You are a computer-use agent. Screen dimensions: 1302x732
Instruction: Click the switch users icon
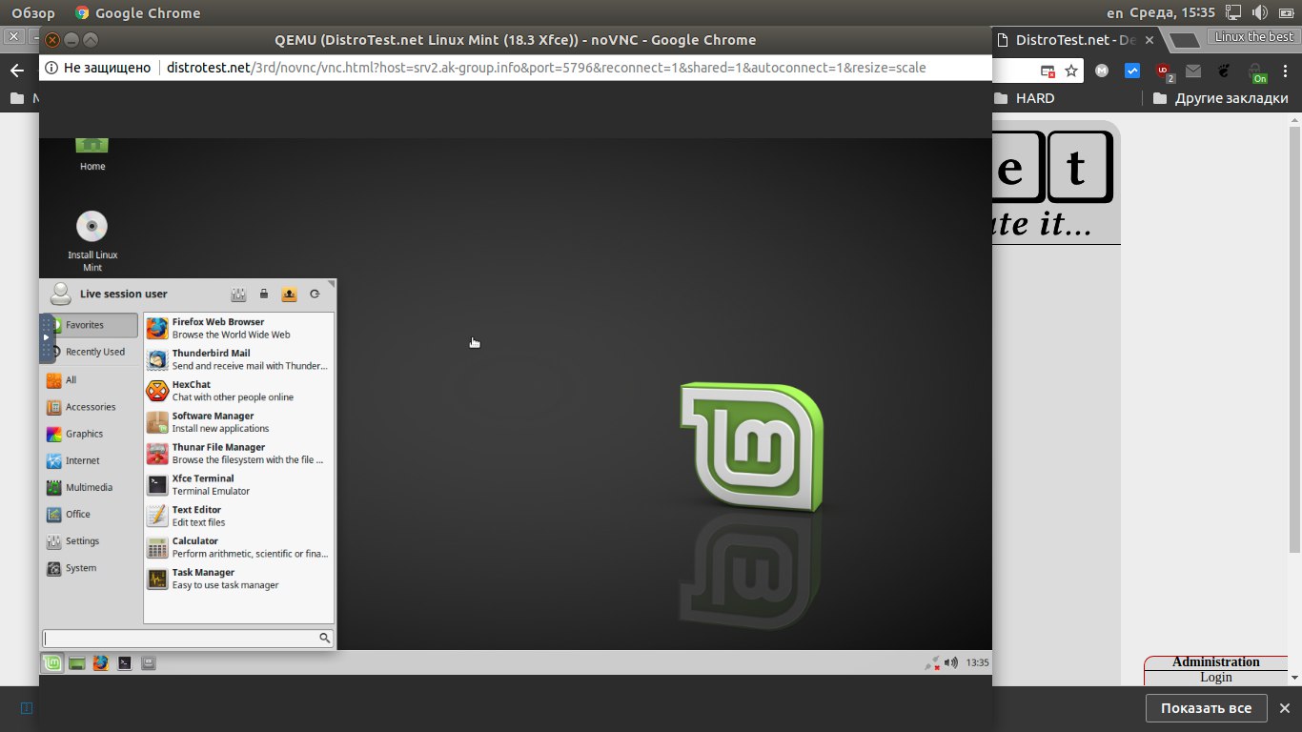coord(289,295)
